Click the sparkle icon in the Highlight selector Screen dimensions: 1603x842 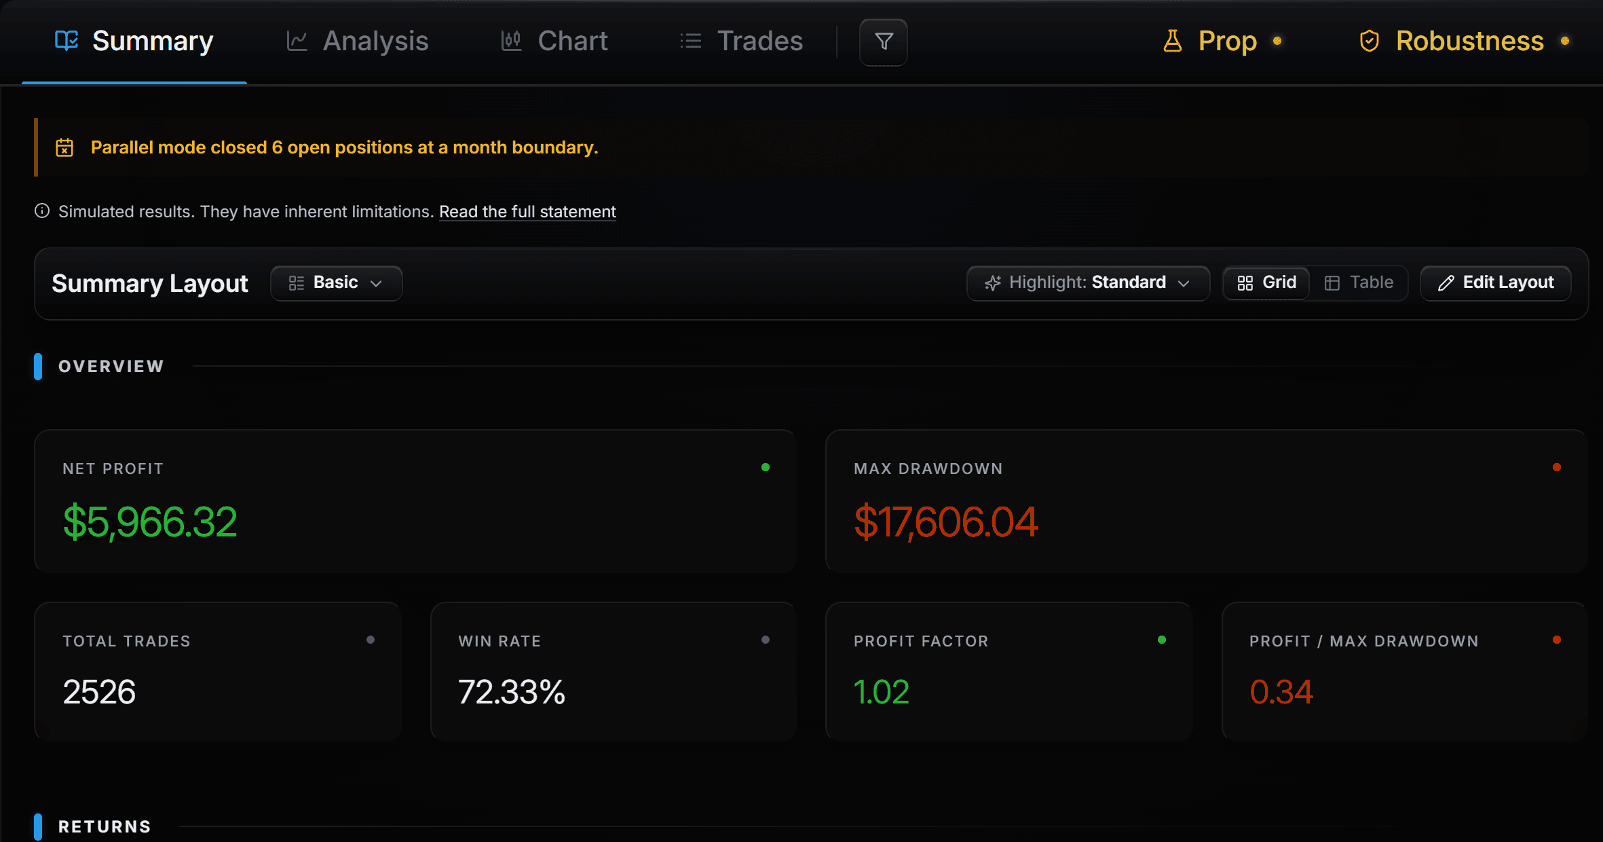coord(993,283)
